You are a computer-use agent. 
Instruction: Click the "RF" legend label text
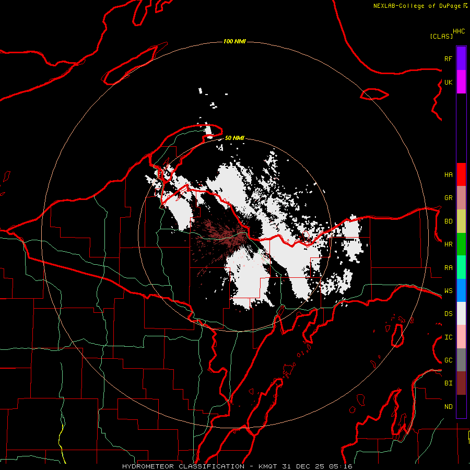448,58
